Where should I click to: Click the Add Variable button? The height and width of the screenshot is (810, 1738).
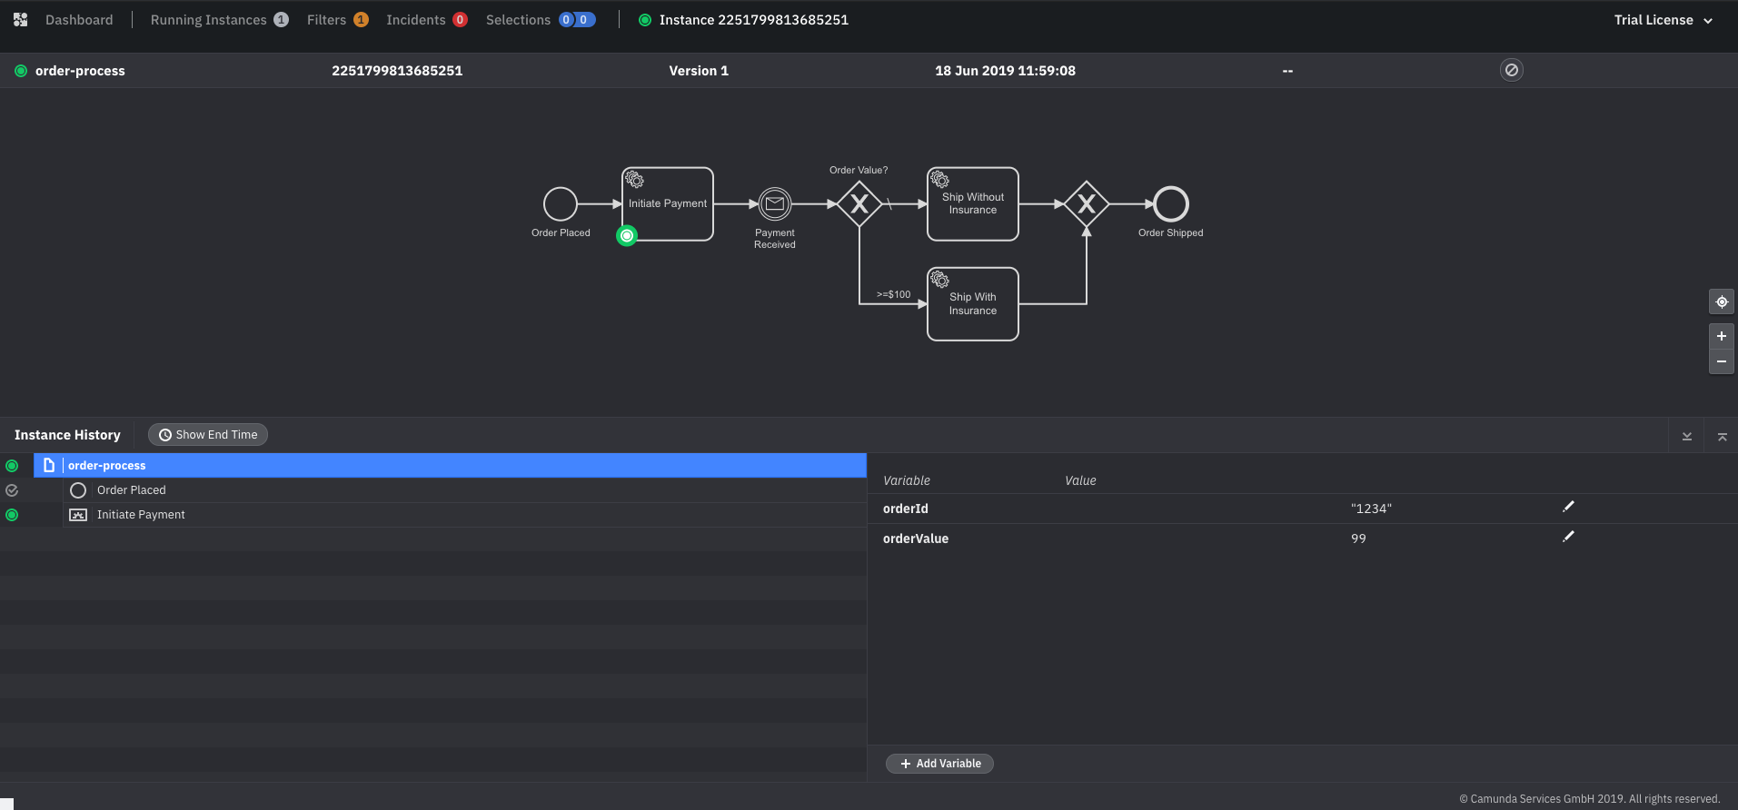[939, 764]
